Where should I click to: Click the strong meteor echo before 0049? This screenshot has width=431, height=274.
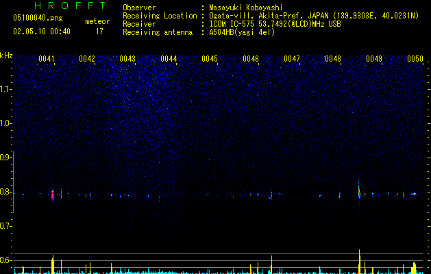(359, 192)
